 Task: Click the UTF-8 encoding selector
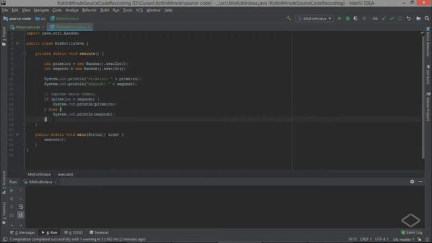click(x=381, y=239)
